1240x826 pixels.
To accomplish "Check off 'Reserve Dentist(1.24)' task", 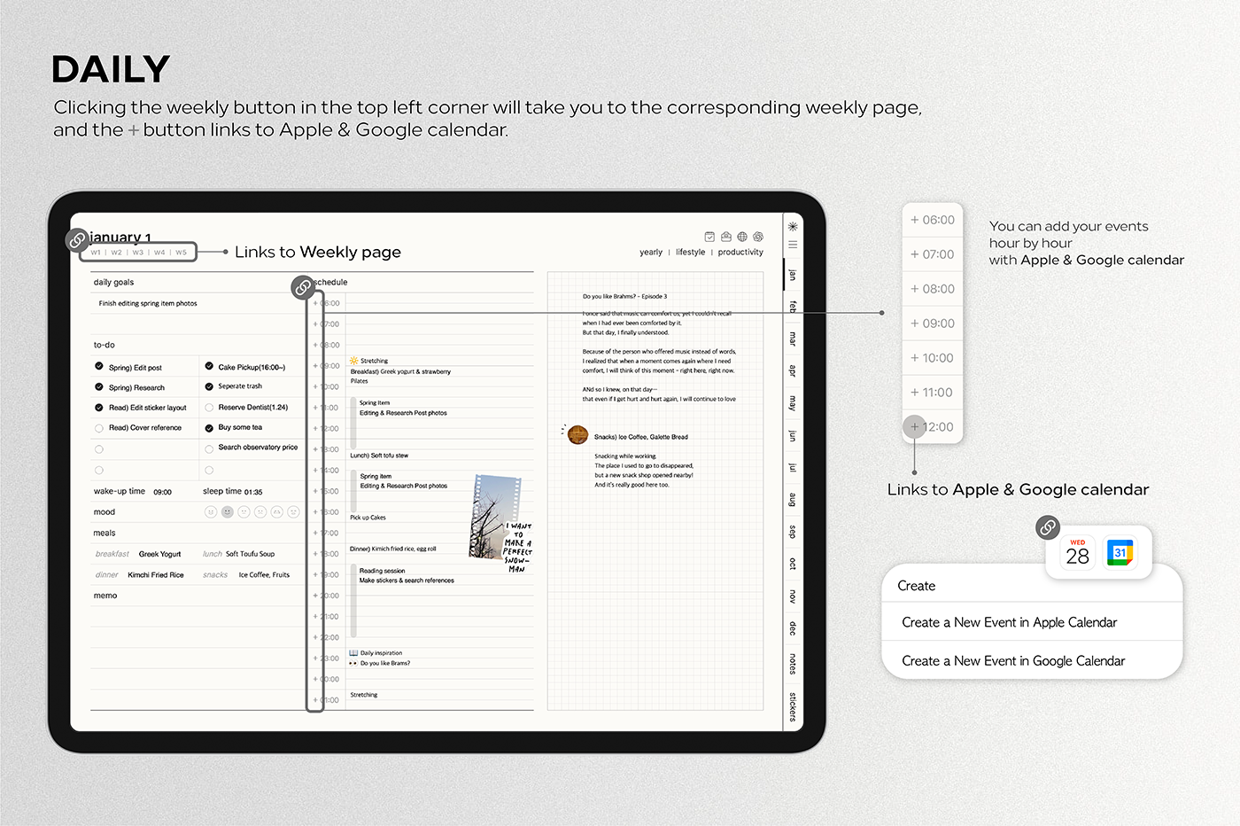I will click(x=209, y=408).
